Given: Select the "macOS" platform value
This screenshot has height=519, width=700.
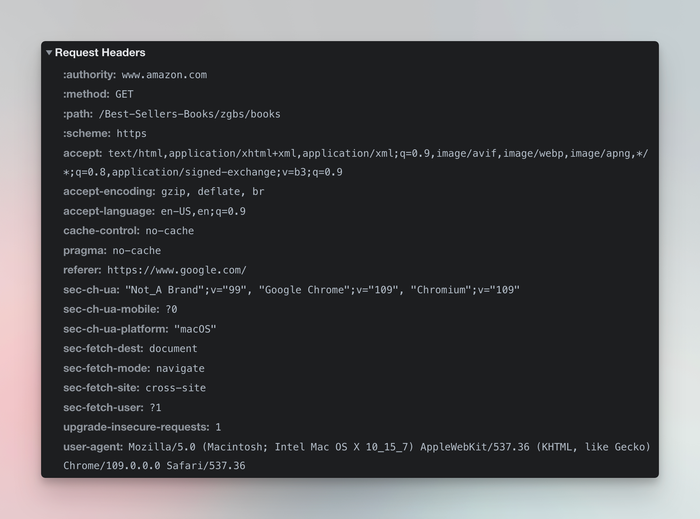Looking at the screenshot, I should pos(195,329).
